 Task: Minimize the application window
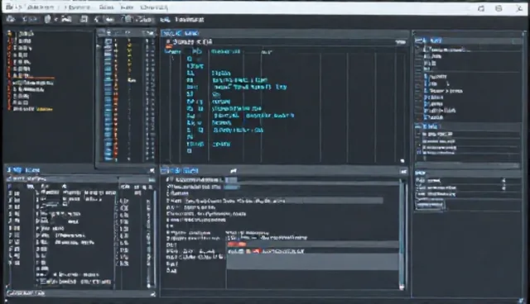tap(481, 8)
